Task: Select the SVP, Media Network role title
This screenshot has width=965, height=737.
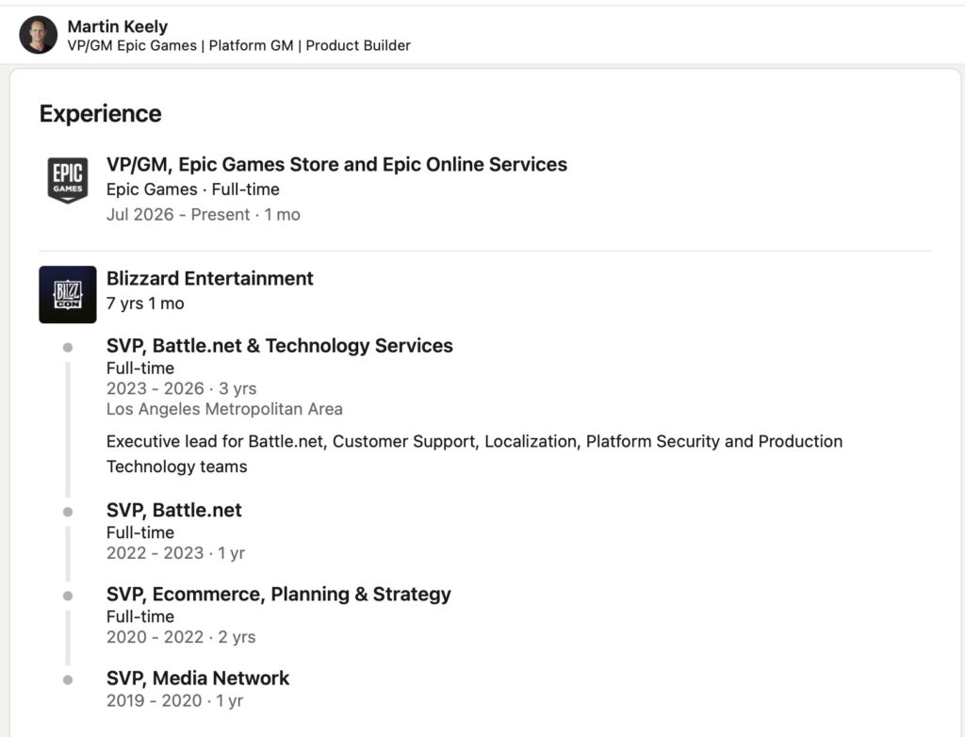Action: (x=198, y=678)
